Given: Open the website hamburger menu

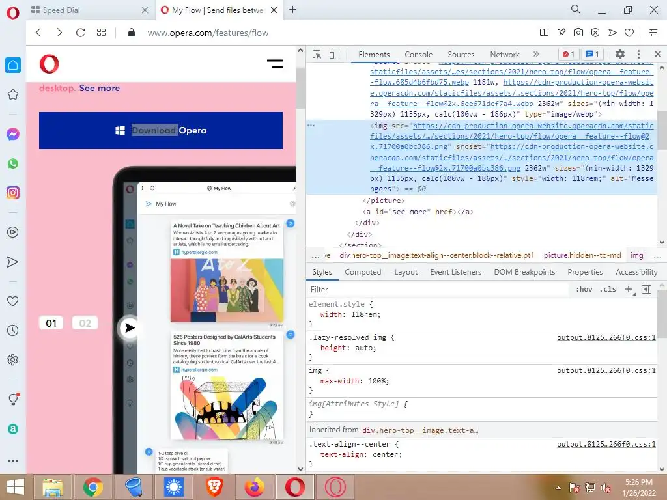Looking at the screenshot, I should coord(275,64).
